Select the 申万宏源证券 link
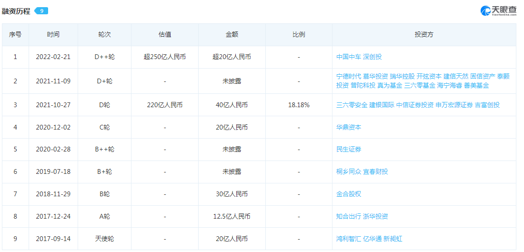 (454, 105)
